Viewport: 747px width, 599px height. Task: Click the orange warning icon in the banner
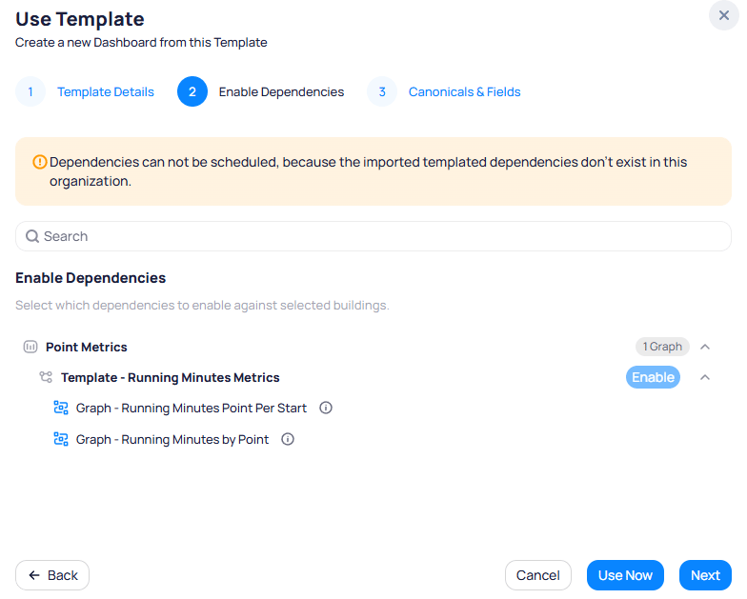point(40,162)
